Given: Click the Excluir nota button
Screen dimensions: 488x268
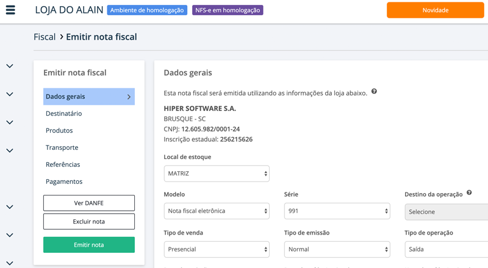Looking at the screenshot, I should pyautogui.click(x=88, y=221).
